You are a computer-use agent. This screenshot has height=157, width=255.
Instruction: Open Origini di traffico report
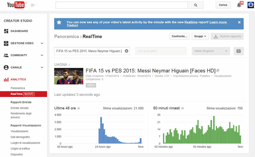pos(20,149)
